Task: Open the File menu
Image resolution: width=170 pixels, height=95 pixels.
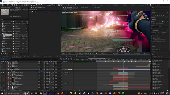Action: point(1,3)
